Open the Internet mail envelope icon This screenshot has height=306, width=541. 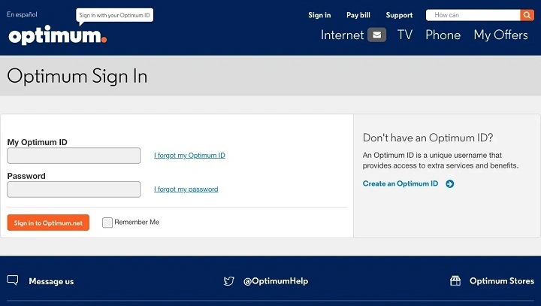point(376,35)
